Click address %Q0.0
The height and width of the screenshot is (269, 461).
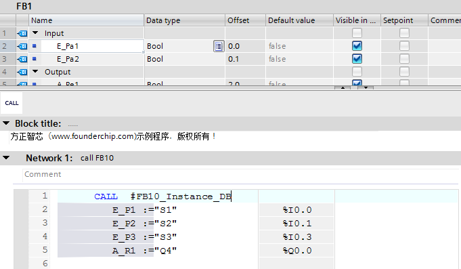[x=297, y=251]
